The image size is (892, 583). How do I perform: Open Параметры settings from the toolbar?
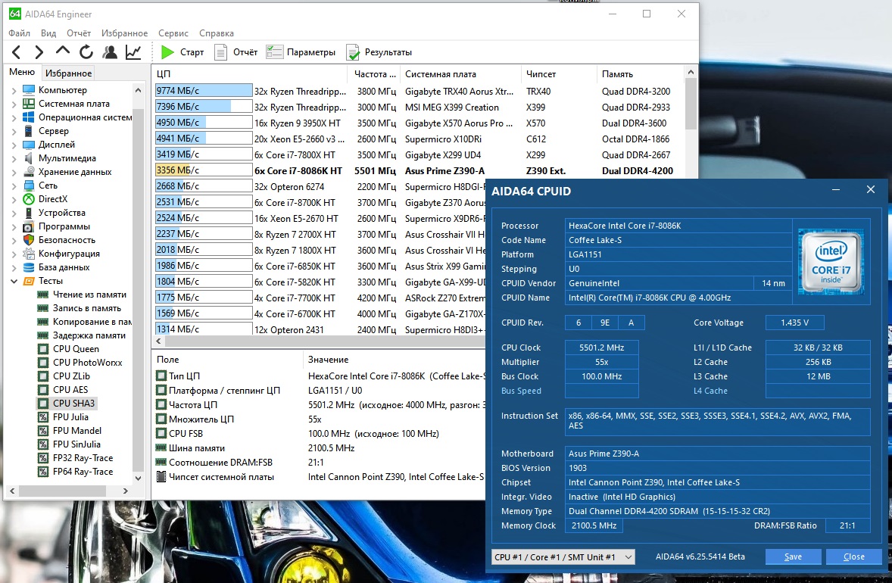click(301, 52)
